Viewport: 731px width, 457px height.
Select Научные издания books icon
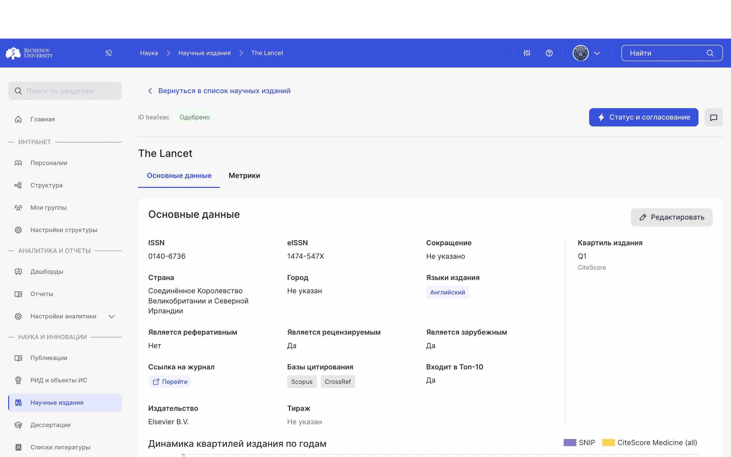[18, 403]
